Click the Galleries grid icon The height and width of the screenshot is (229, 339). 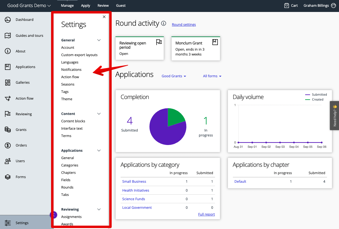[x=8, y=82]
